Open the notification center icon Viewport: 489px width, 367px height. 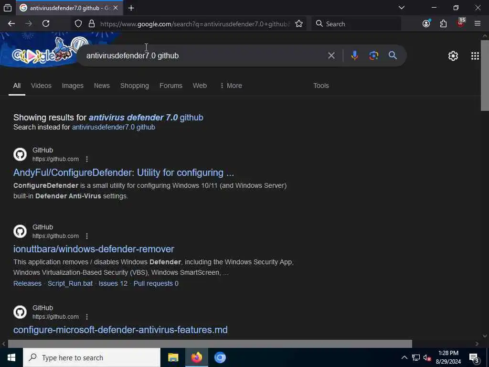pyautogui.click(x=474, y=358)
